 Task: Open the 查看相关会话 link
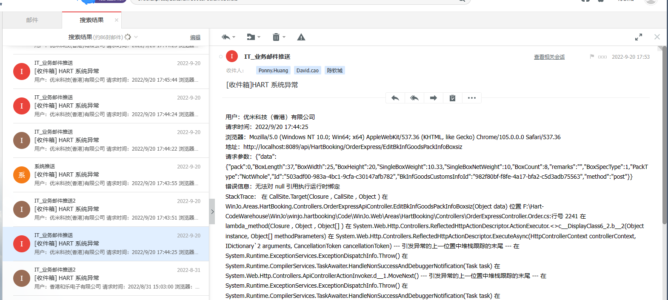(549, 57)
